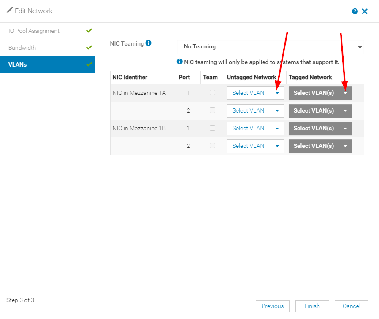
Task: Click the Finish button
Action: pyautogui.click(x=312, y=306)
